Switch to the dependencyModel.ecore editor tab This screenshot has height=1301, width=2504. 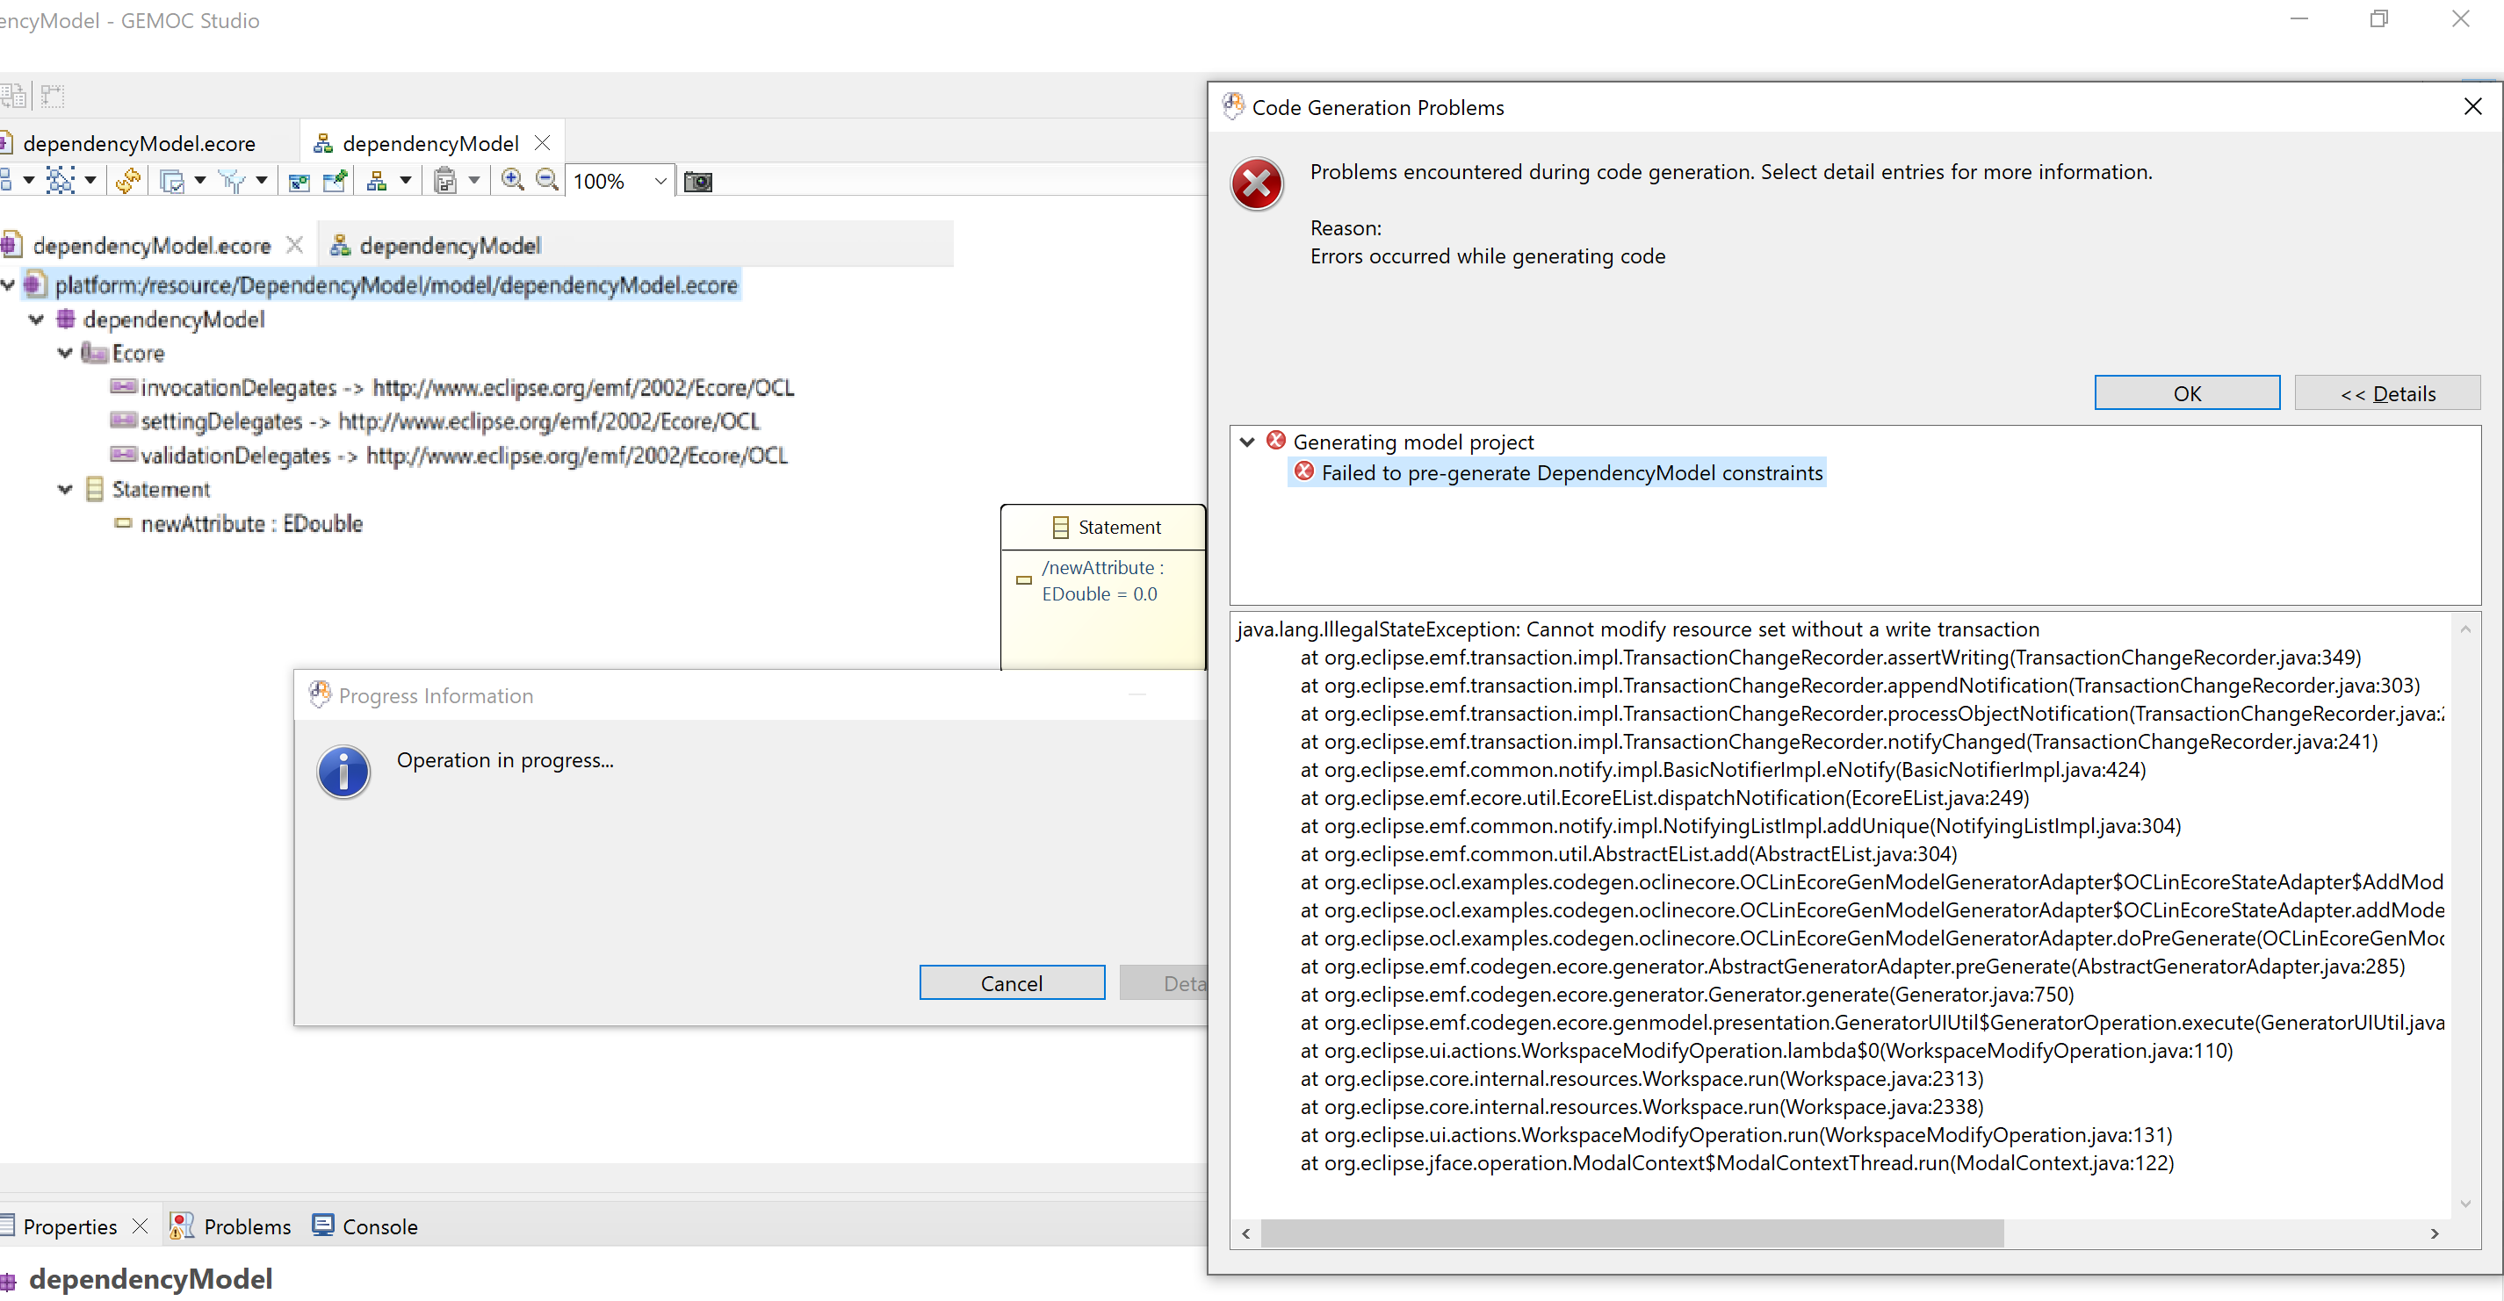pyautogui.click(x=138, y=144)
